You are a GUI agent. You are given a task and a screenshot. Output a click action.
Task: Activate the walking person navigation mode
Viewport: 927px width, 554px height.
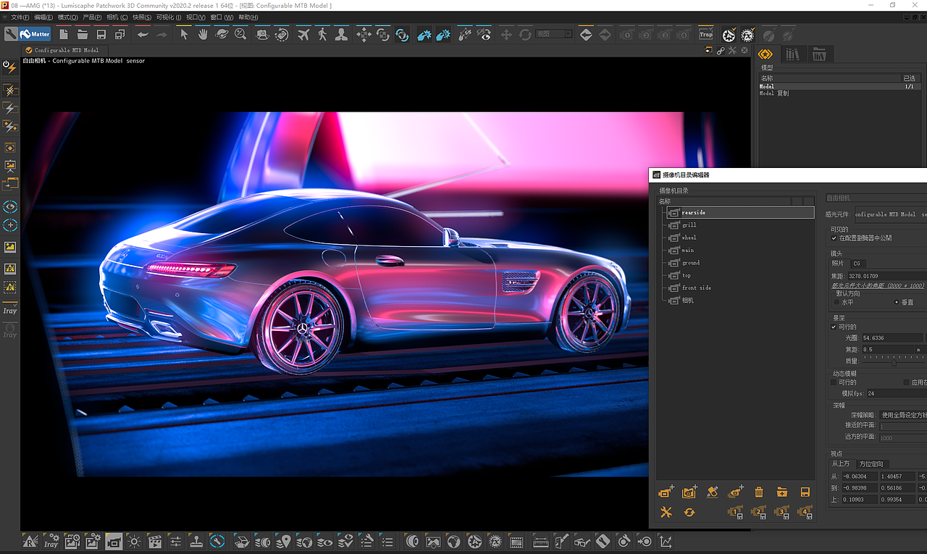click(x=322, y=34)
